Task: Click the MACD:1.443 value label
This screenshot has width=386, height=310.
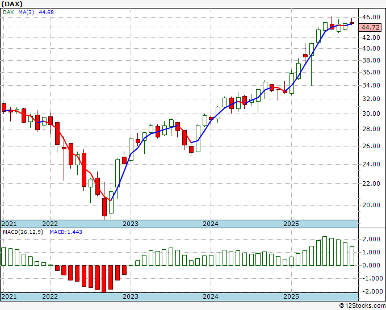Action: [66, 232]
